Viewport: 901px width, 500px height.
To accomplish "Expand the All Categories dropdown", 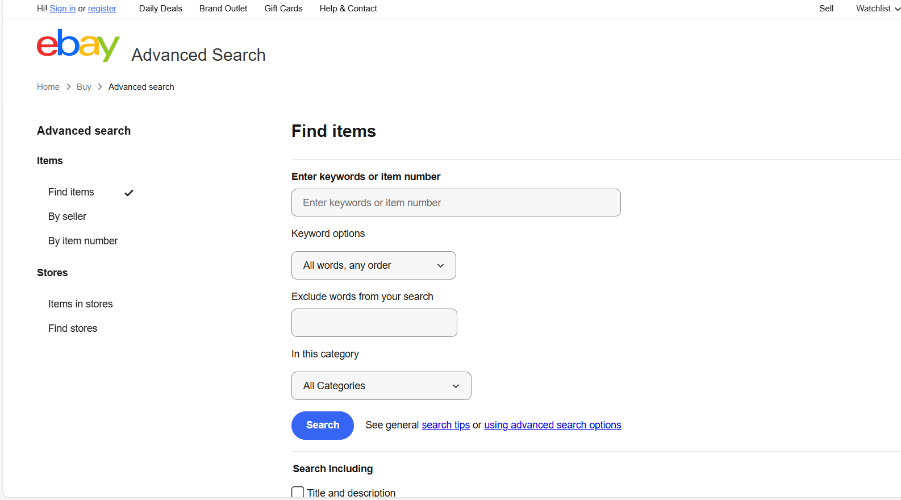I will [x=381, y=386].
